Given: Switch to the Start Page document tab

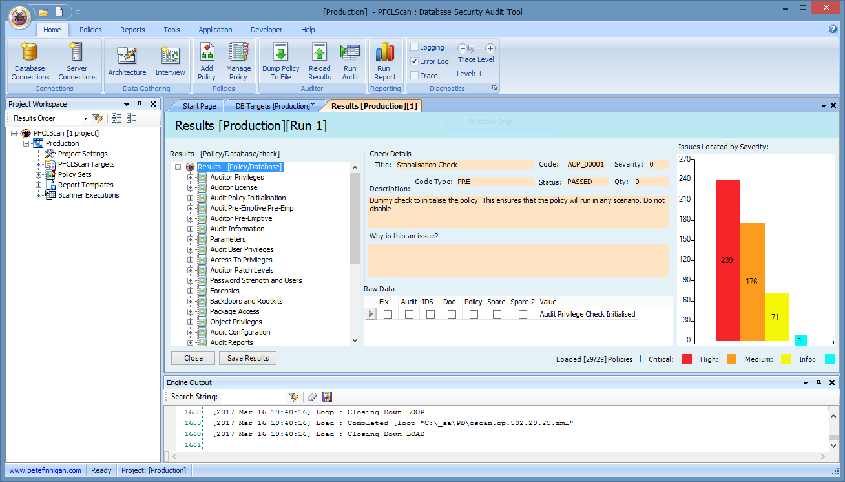Looking at the screenshot, I should coord(199,106).
